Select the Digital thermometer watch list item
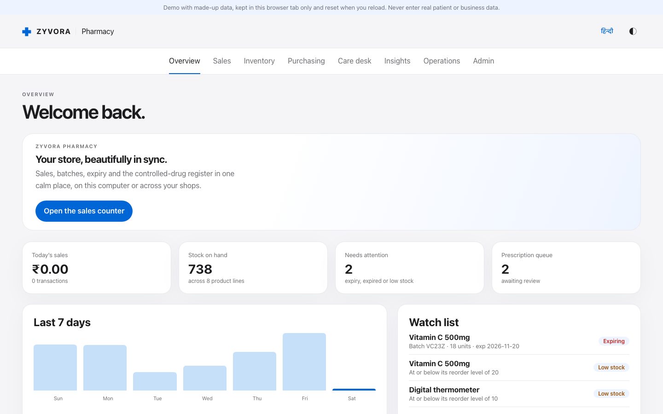Viewport: 663px width, 414px height. [x=519, y=394]
